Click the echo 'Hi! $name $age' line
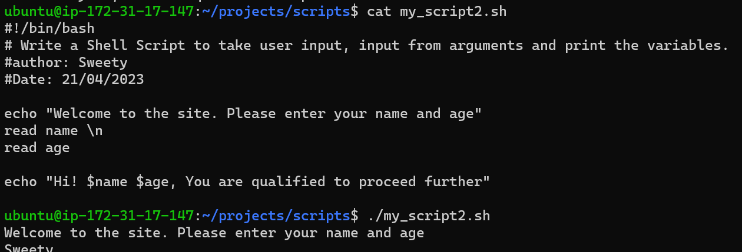 (x=247, y=182)
